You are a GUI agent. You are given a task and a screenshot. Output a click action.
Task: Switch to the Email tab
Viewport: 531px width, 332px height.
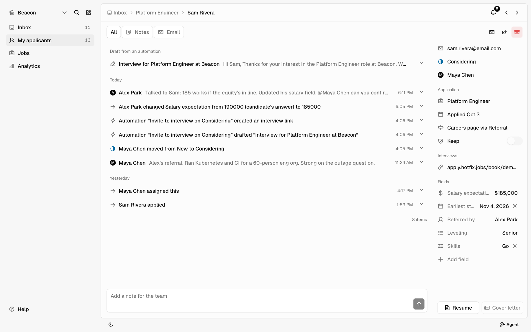pos(169,32)
